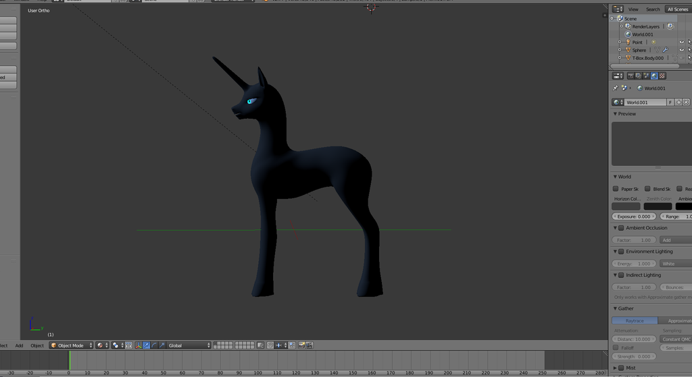Select the scale manipulator icon

coord(162,345)
